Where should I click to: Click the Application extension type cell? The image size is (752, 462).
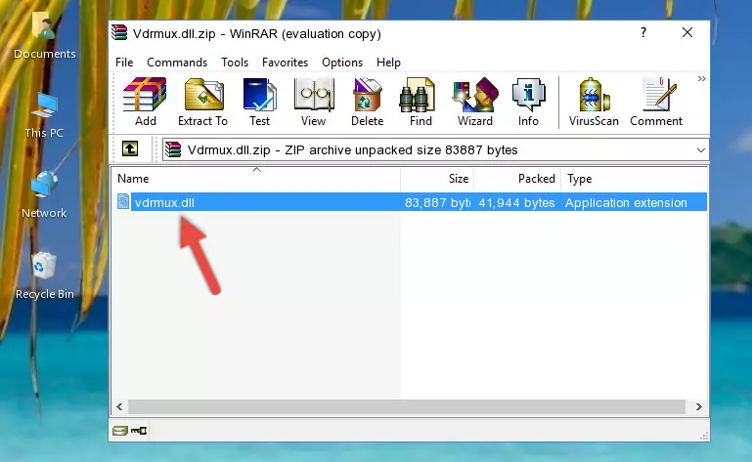[x=626, y=203]
